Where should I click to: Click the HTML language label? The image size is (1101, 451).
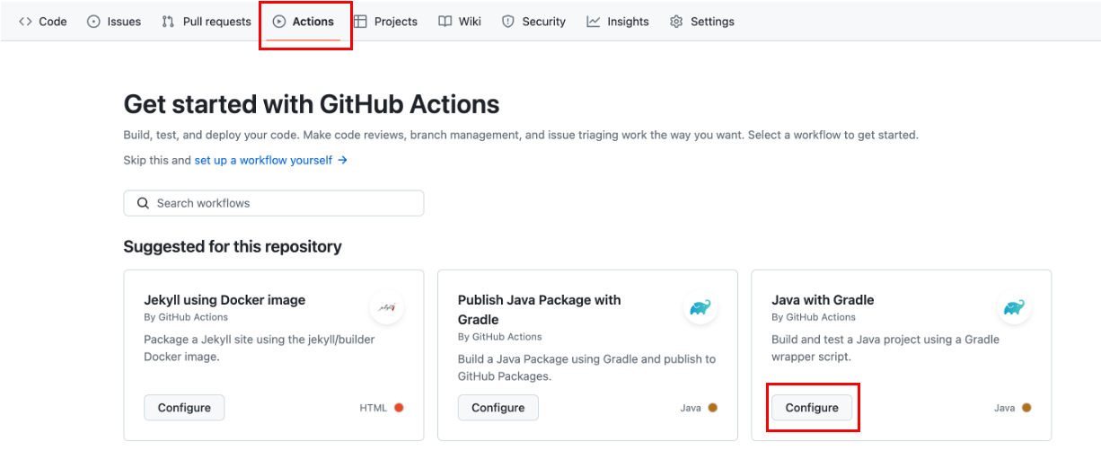click(x=374, y=408)
